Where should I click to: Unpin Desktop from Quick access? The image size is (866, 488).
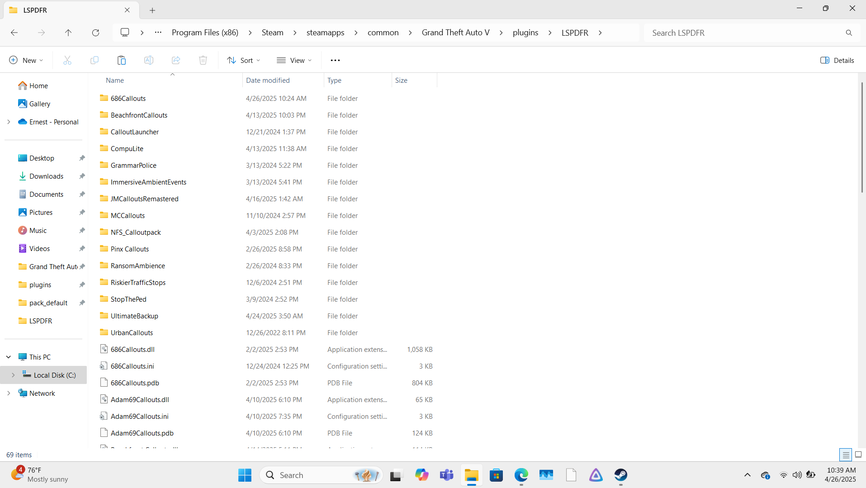(x=82, y=158)
